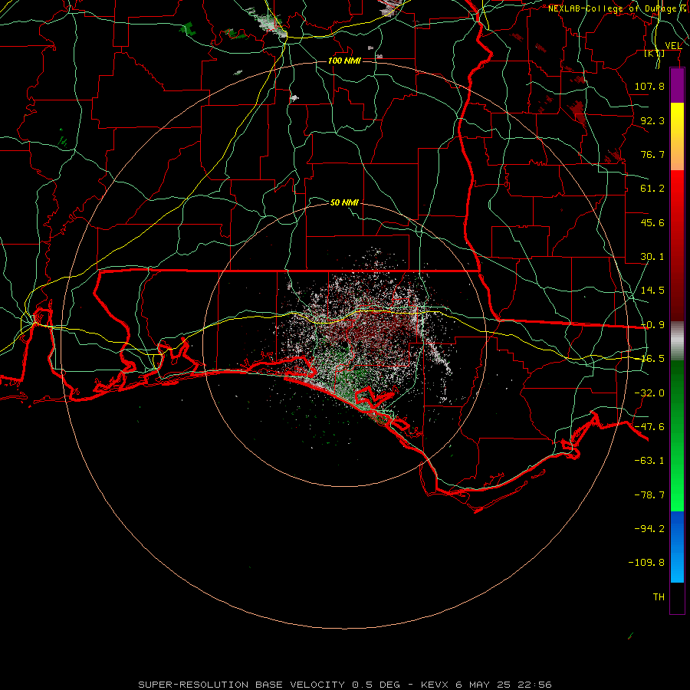
Task: Click the -63.1 velocity scale label
Action: 649,461
